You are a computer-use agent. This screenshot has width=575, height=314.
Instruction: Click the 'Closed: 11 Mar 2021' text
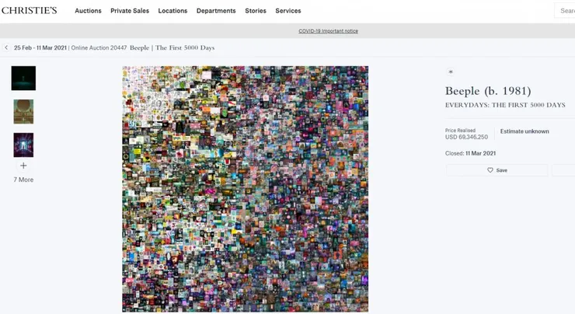pos(470,153)
